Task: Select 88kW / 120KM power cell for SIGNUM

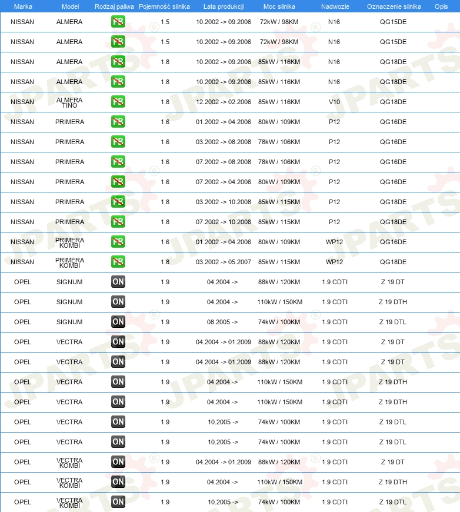Action: tap(279, 282)
